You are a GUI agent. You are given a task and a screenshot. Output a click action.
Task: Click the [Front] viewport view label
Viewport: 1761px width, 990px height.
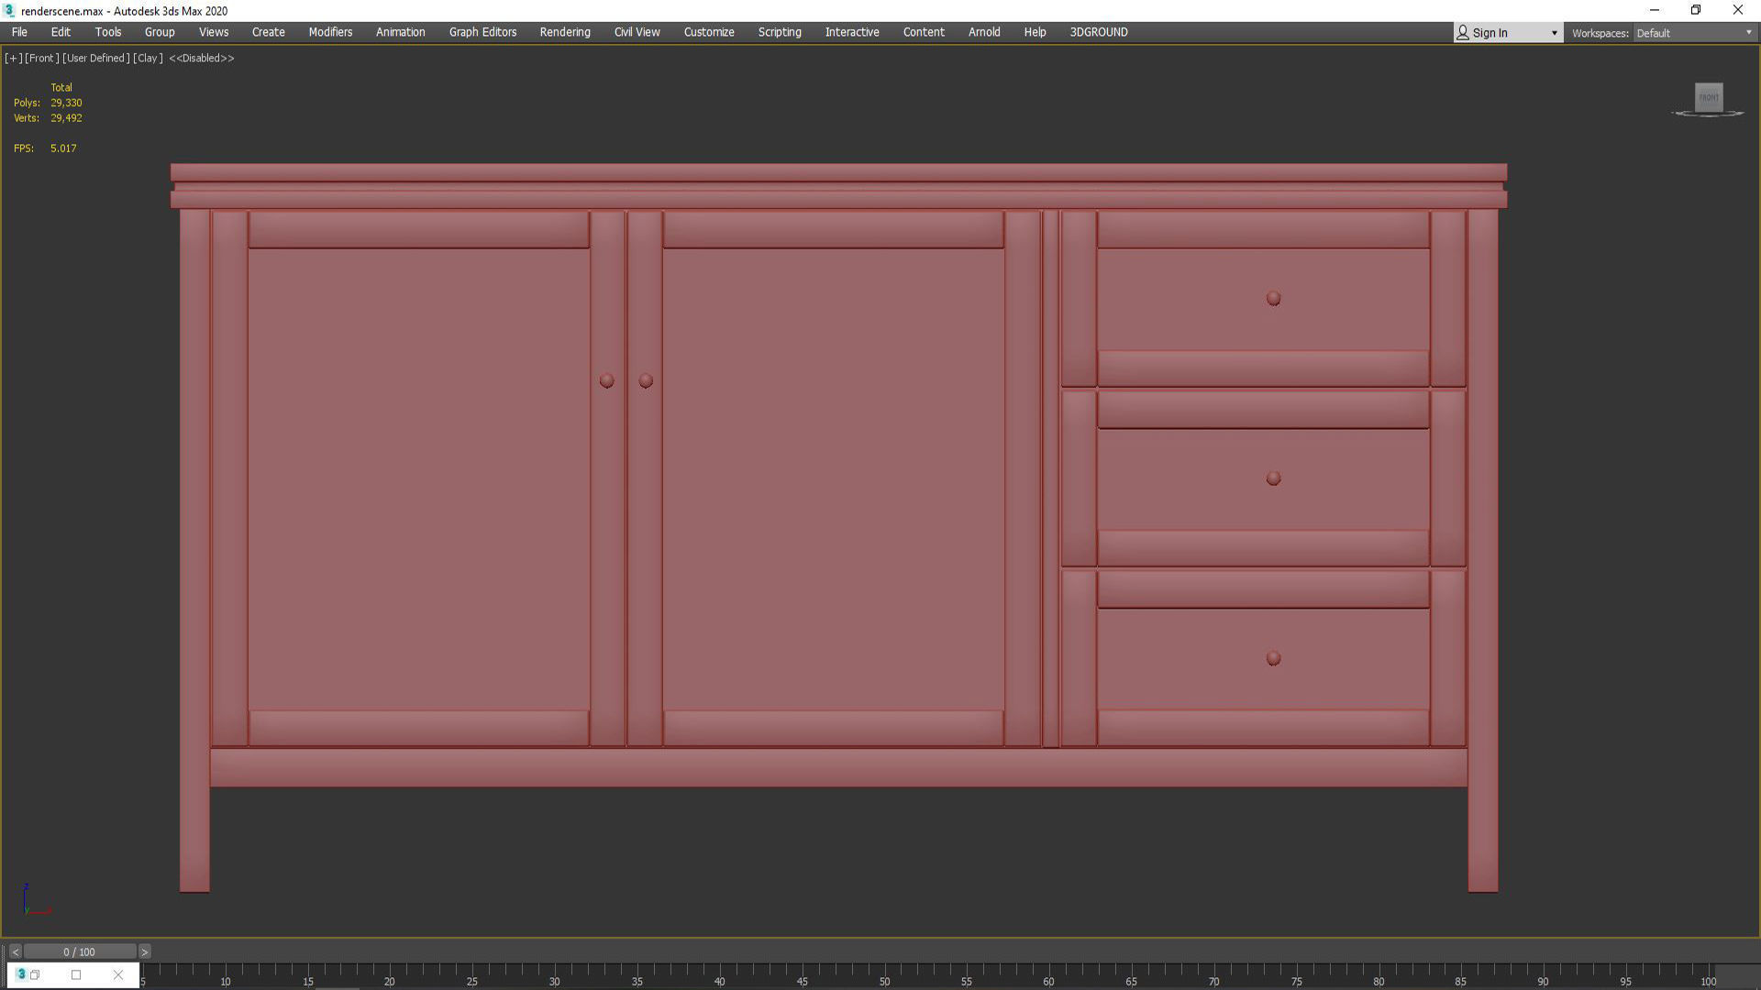[42, 58]
